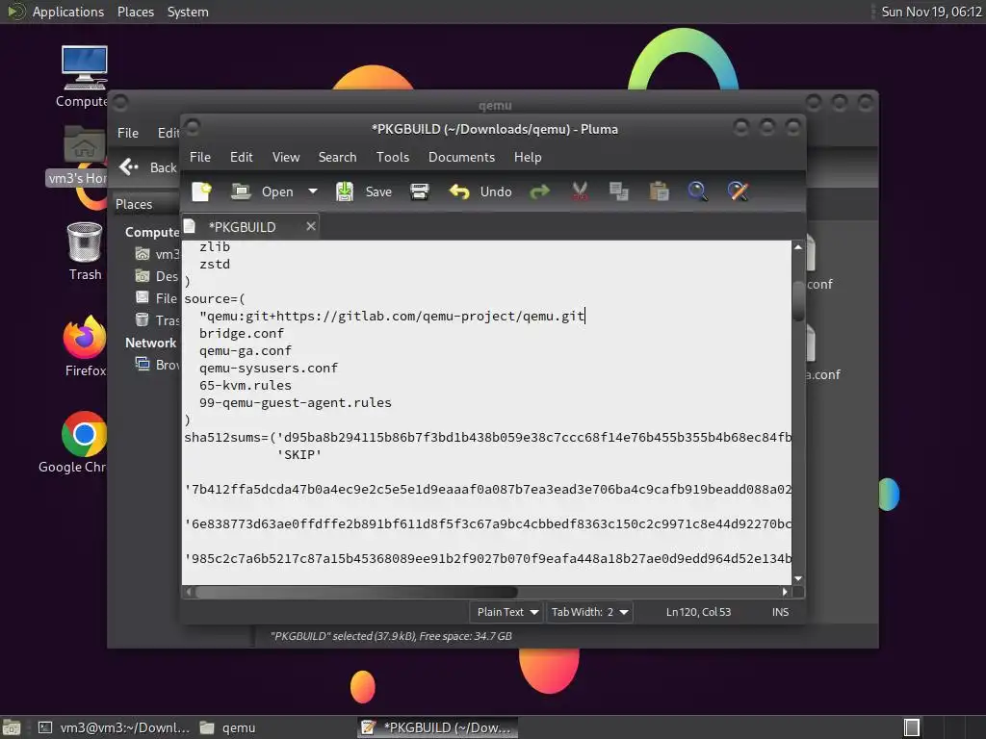
Task: Close the *PKGBUILD tab
Action: click(311, 226)
